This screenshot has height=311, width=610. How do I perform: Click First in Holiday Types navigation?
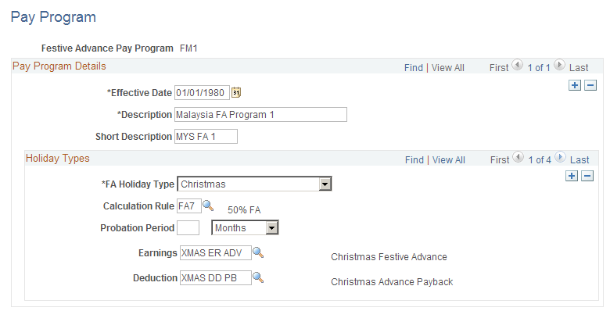coord(500,159)
